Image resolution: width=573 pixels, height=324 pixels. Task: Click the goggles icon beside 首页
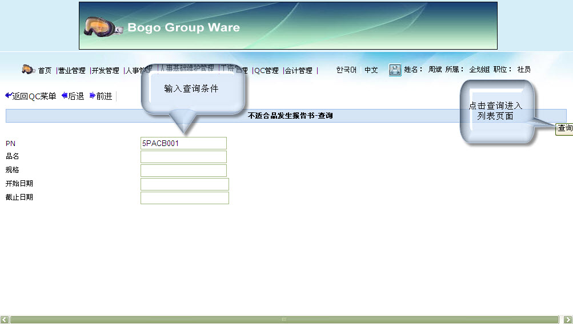28,69
